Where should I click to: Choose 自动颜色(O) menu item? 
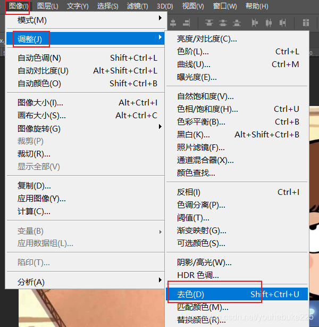86,84
